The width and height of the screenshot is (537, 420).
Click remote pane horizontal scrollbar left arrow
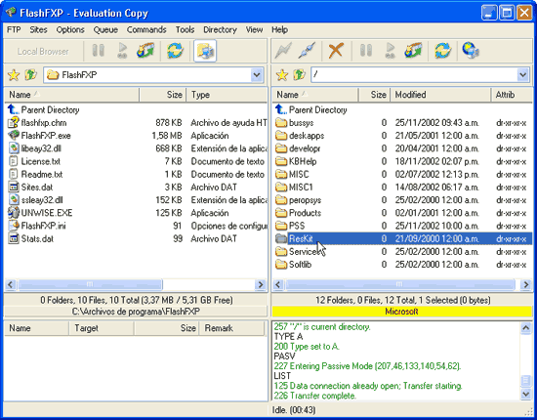click(x=277, y=284)
